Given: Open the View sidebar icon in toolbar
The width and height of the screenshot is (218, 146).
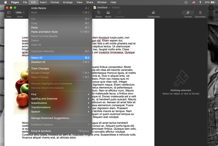Looking at the screenshot, I should 9,12.
